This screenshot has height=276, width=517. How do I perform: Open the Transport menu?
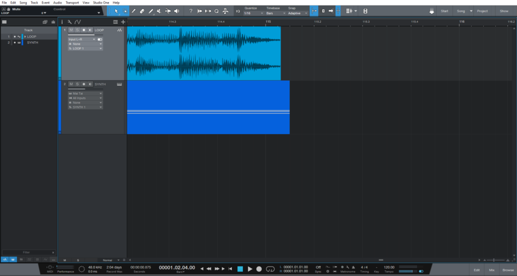click(72, 3)
